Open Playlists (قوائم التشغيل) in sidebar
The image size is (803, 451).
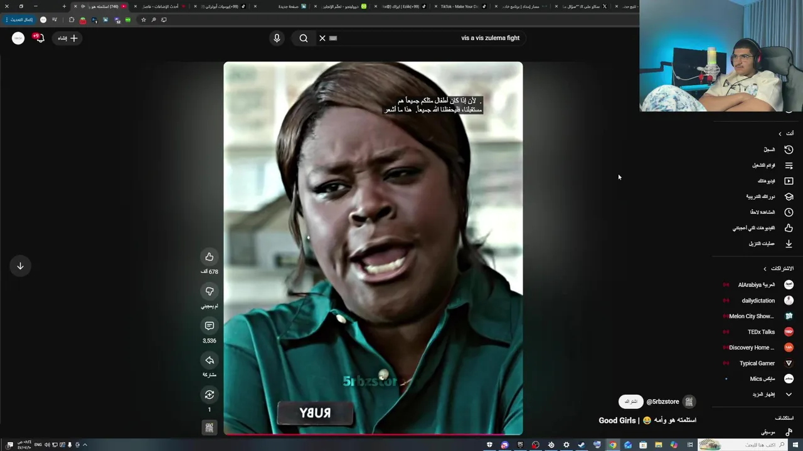[773, 165]
